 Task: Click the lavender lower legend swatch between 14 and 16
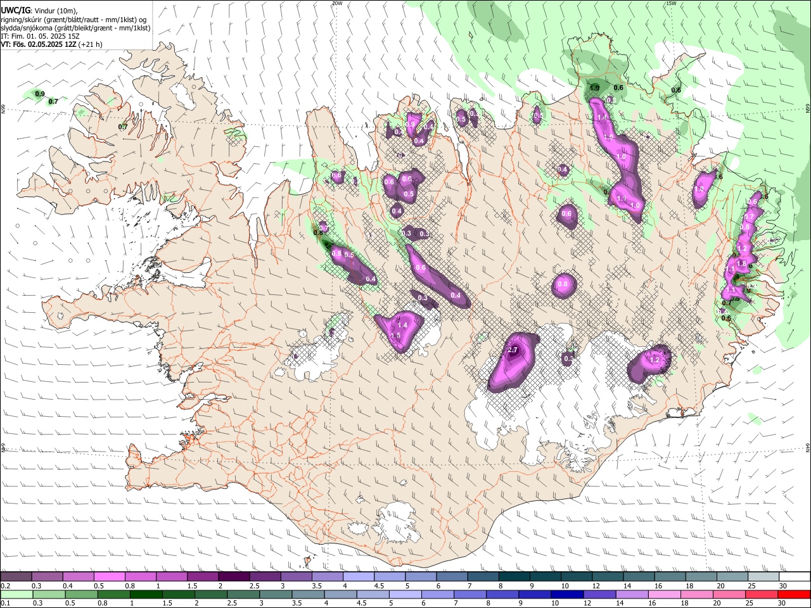click(631, 594)
